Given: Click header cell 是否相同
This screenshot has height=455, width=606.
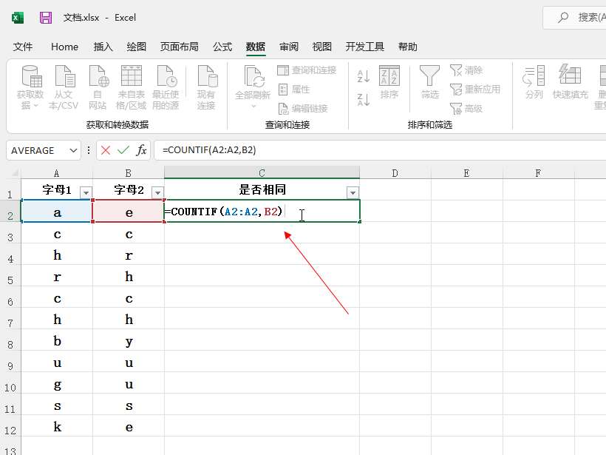Looking at the screenshot, I should pos(262,189).
